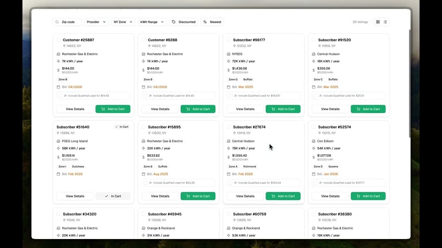Image resolution: width=442 pixels, height=248 pixels.
Task: Select checkbox for Subscriber #91520
Action: click(314, 40)
